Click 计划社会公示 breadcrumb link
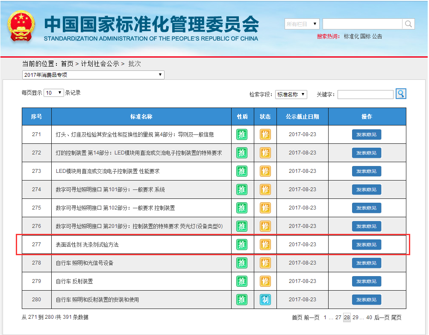This screenshot has height=335, width=429. [x=100, y=64]
